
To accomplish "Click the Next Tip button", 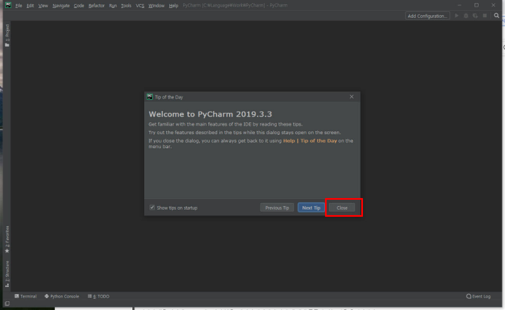I will click(x=311, y=208).
